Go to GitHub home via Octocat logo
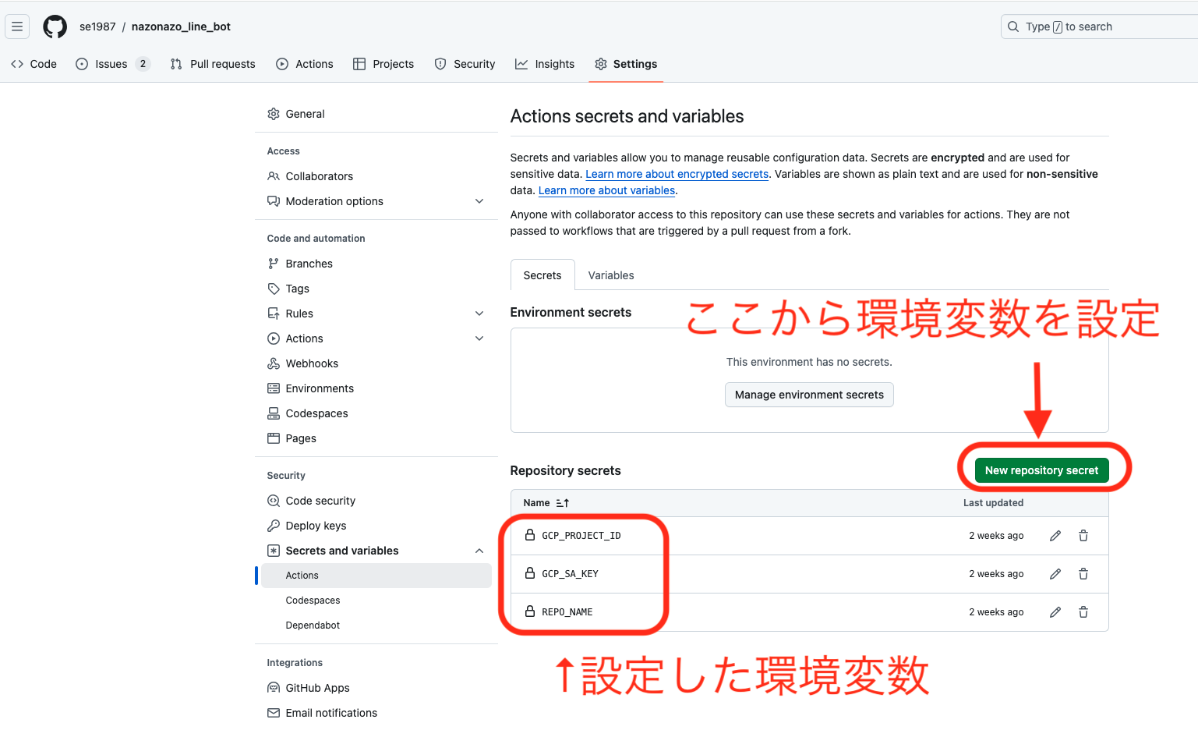 pyautogui.click(x=55, y=27)
